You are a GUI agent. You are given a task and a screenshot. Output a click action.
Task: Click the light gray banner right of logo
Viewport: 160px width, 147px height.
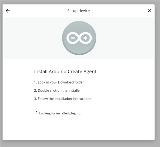[126, 38]
